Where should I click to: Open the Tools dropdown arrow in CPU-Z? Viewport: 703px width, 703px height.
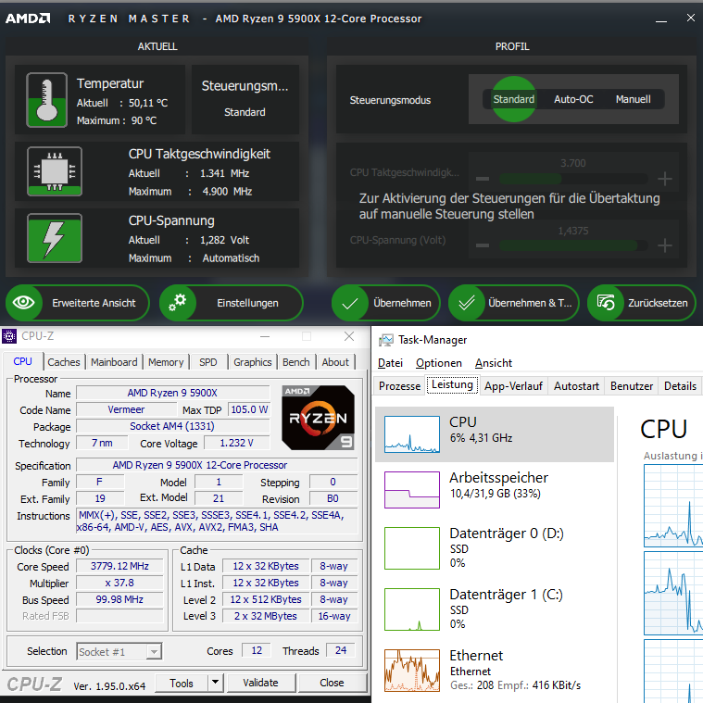coord(215,683)
